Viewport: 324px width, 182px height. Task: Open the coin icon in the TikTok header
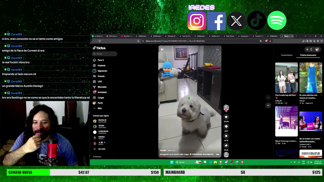(x=307, y=50)
